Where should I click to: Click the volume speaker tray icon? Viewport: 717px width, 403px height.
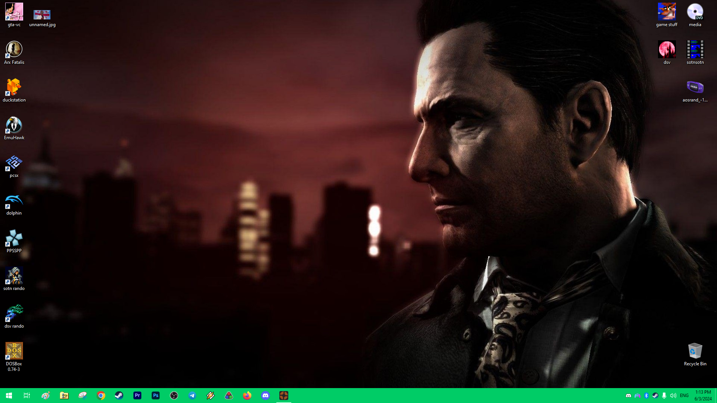tap(673, 396)
